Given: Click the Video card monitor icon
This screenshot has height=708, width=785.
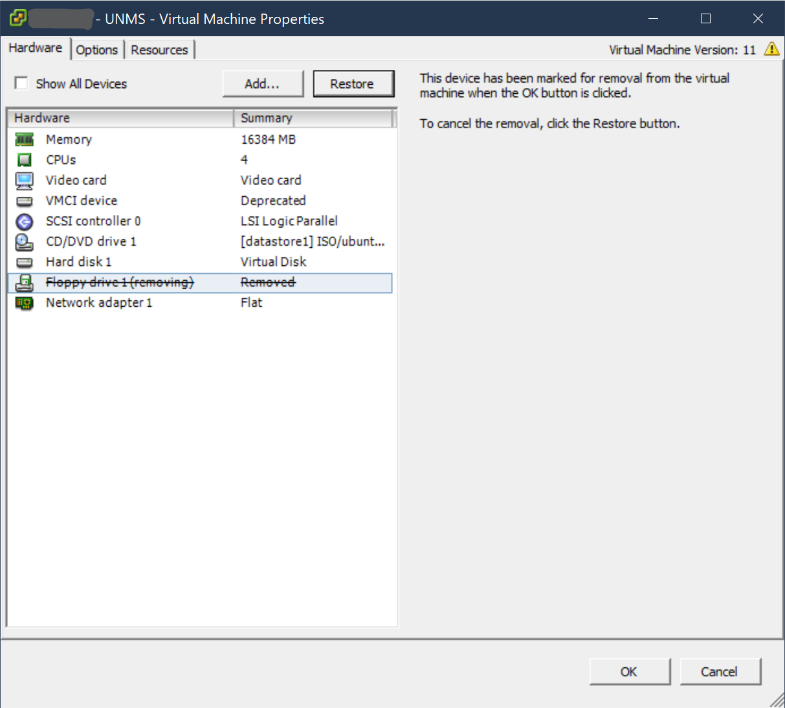Looking at the screenshot, I should pyautogui.click(x=24, y=180).
